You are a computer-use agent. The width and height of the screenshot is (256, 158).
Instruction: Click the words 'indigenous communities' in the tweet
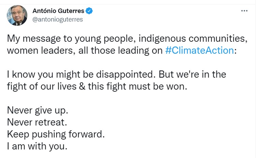click(192, 38)
